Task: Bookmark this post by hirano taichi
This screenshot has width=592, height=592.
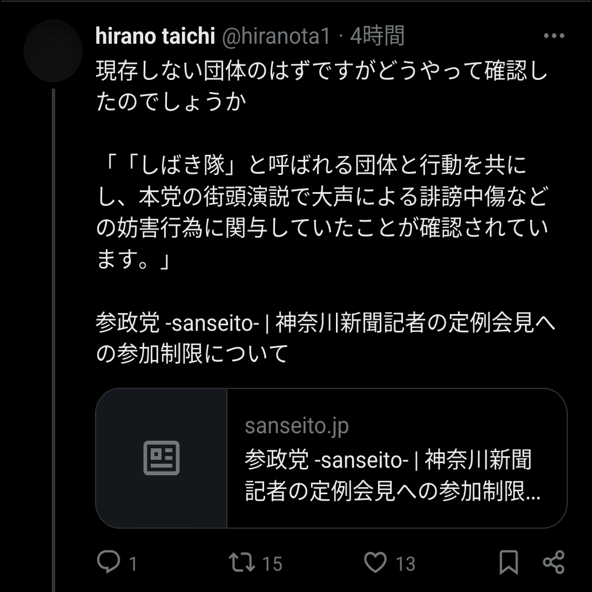Action: (x=509, y=562)
